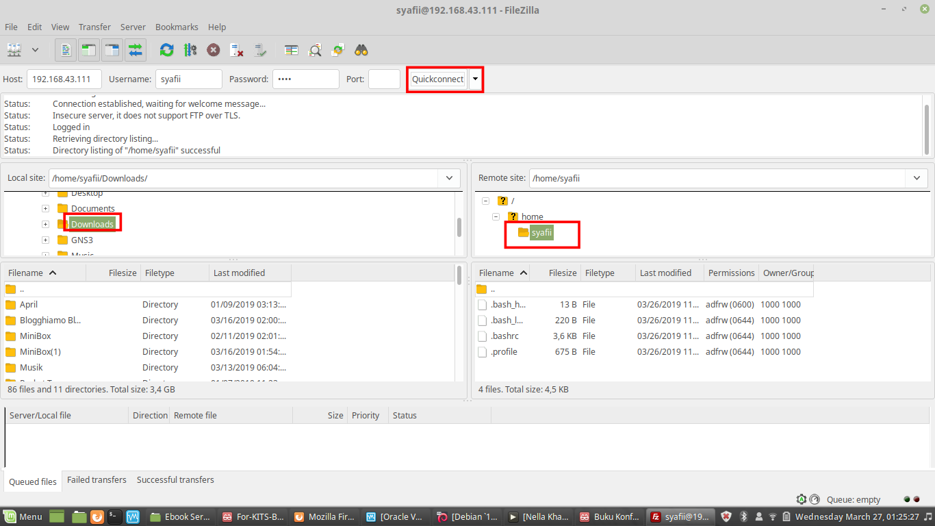
Task: Toggle the message log display
Action: (x=66, y=50)
